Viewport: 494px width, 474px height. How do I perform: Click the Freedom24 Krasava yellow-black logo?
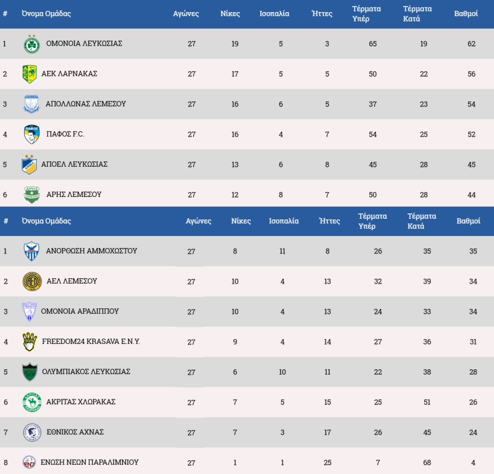(x=30, y=342)
